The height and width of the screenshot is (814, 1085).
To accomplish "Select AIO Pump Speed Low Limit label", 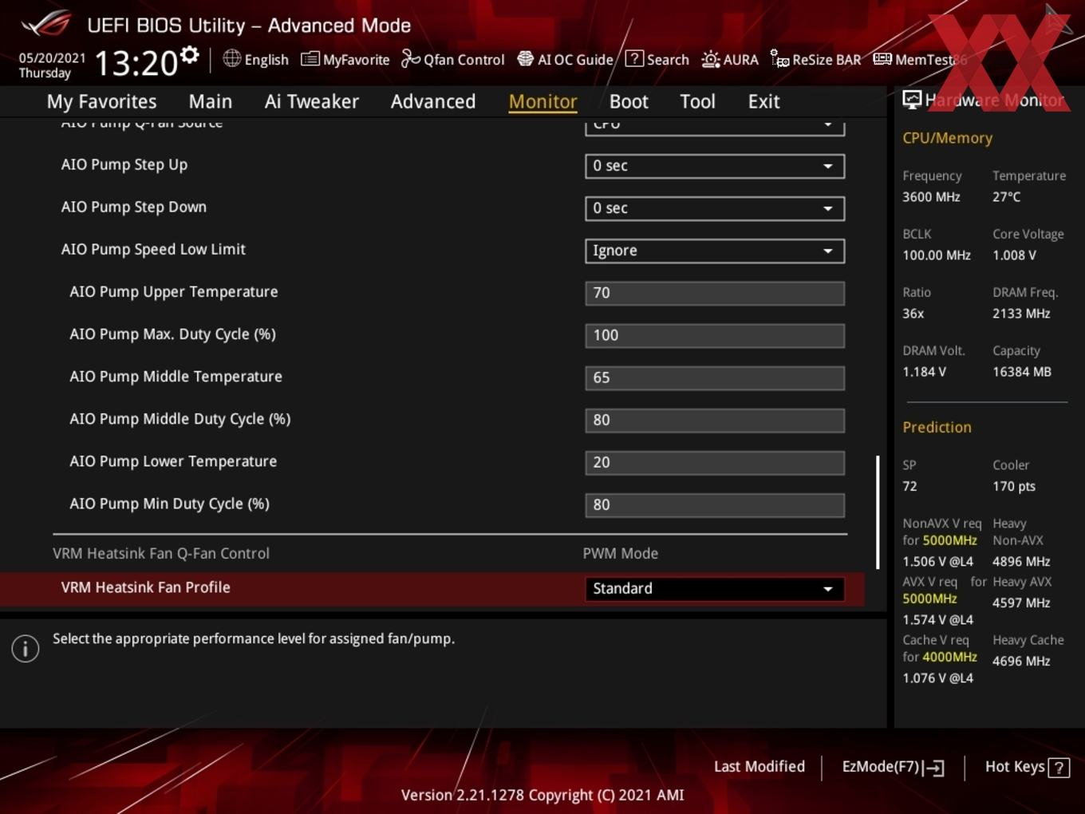I will coord(153,249).
